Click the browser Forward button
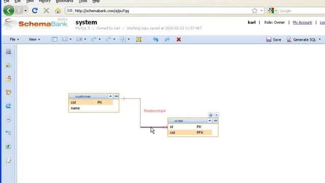 tap(19, 11)
